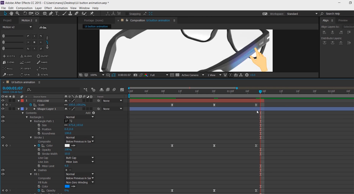
Task: Toggle visibility of Rectangle 1
Action: point(3,117)
